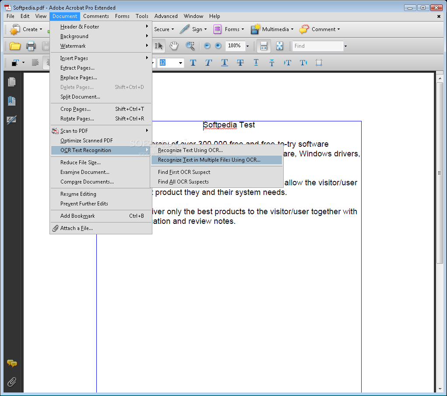Open the Comments panel in sidebar

click(x=12, y=363)
